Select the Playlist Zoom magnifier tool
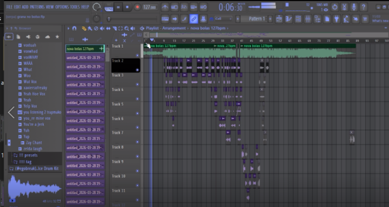This screenshot has width=389, height=207. (x=126, y=29)
